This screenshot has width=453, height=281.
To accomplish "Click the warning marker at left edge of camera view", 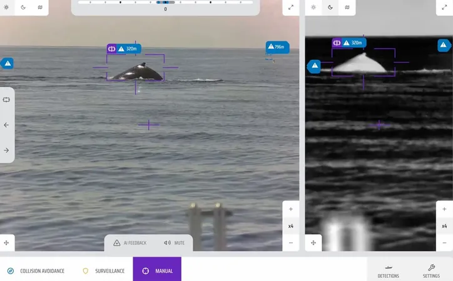I will (x=7, y=64).
